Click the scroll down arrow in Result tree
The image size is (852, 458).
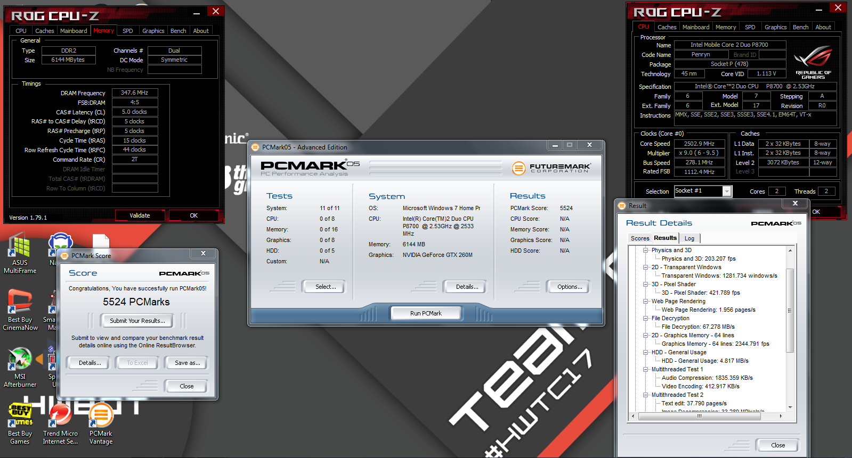[x=790, y=408]
